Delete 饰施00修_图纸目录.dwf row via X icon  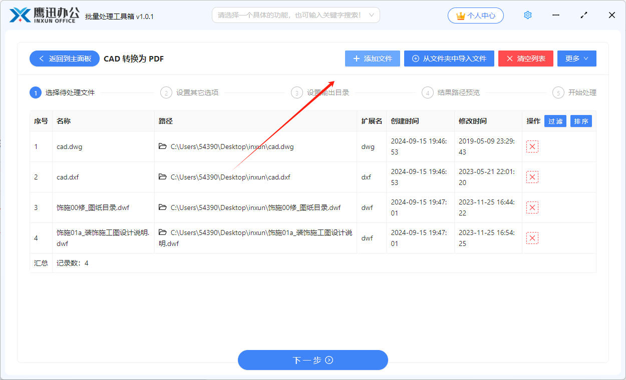532,207
